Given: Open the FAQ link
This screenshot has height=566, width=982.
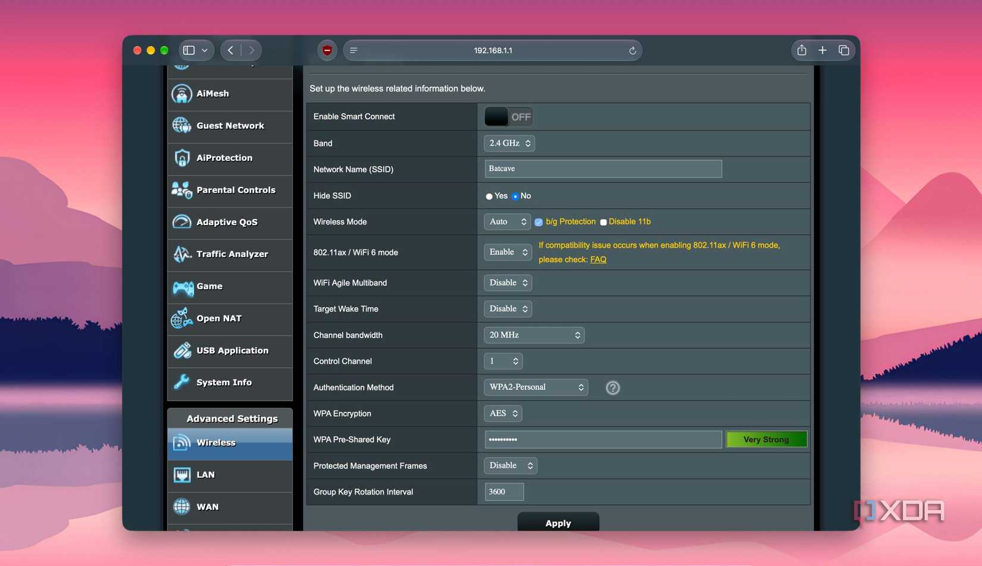Looking at the screenshot, I should point(598,259).
